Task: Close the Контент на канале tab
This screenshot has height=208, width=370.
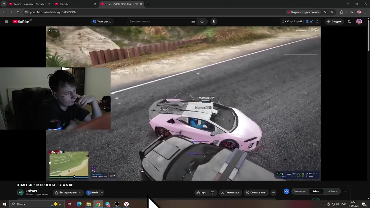Action: [49, 4]
